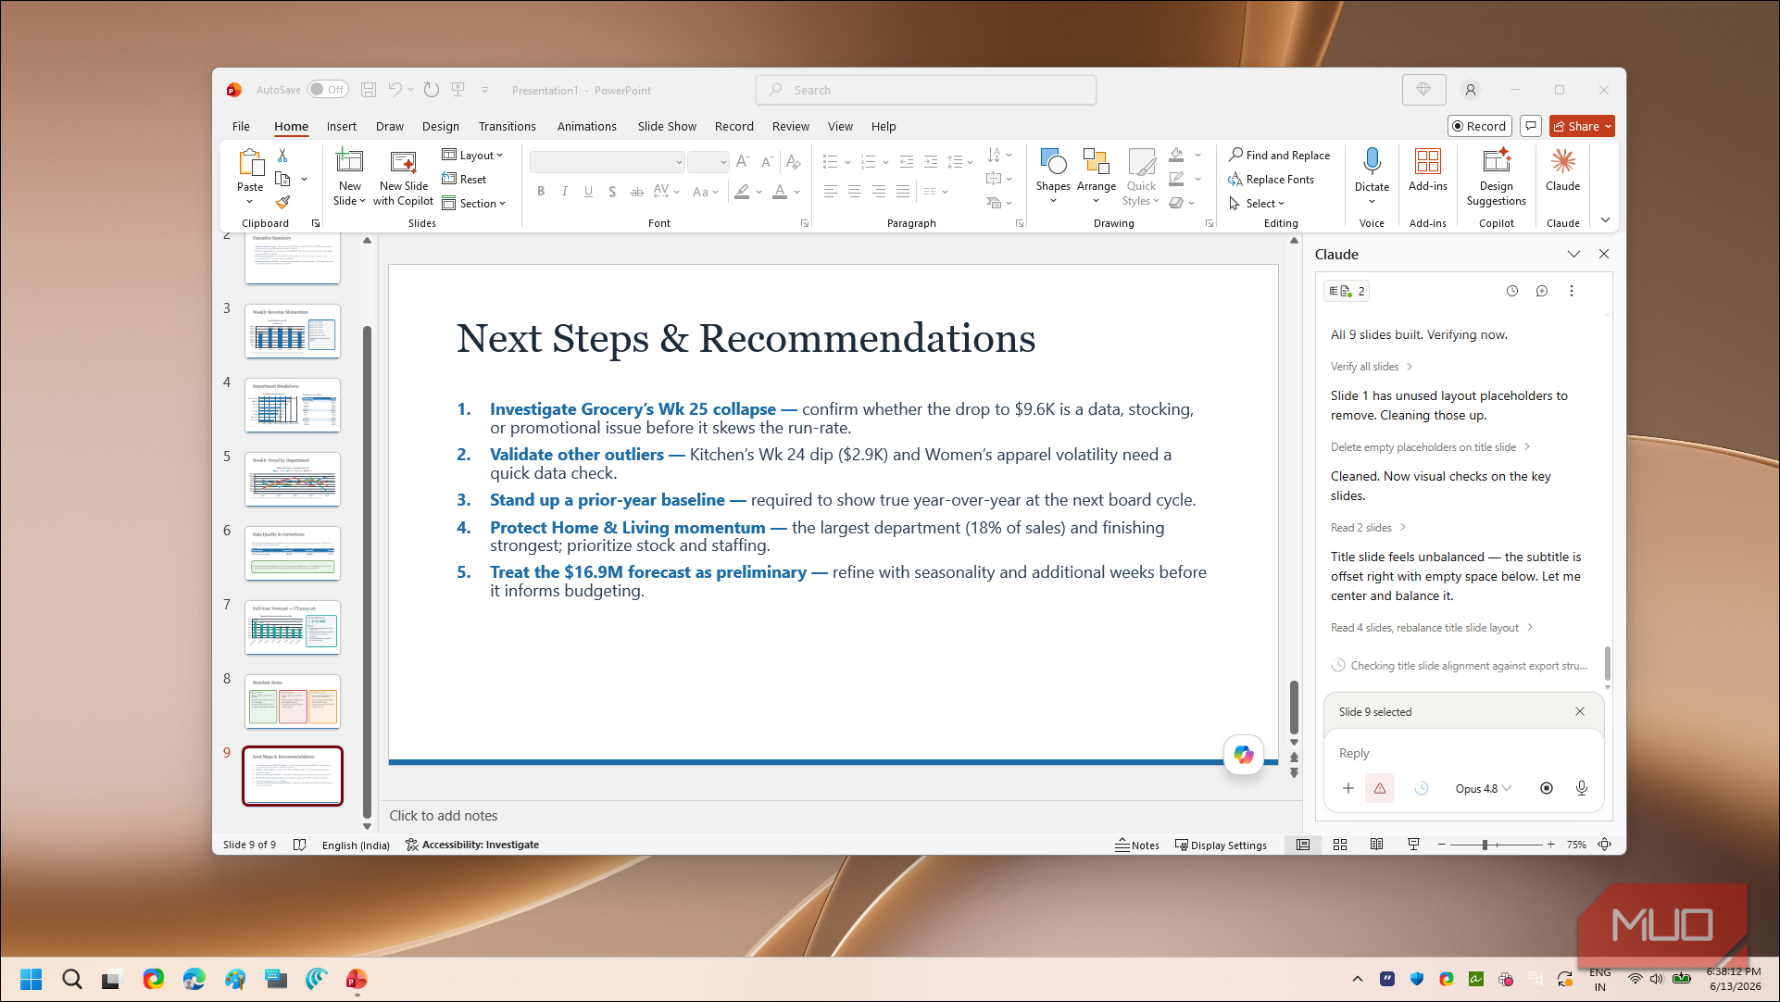Click the plus attach icon in Reply box
This screenshot has height=1002, width=1780.
tap(1348, 788)
